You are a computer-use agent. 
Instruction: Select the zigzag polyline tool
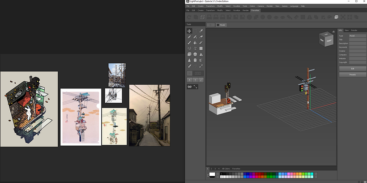195,48
